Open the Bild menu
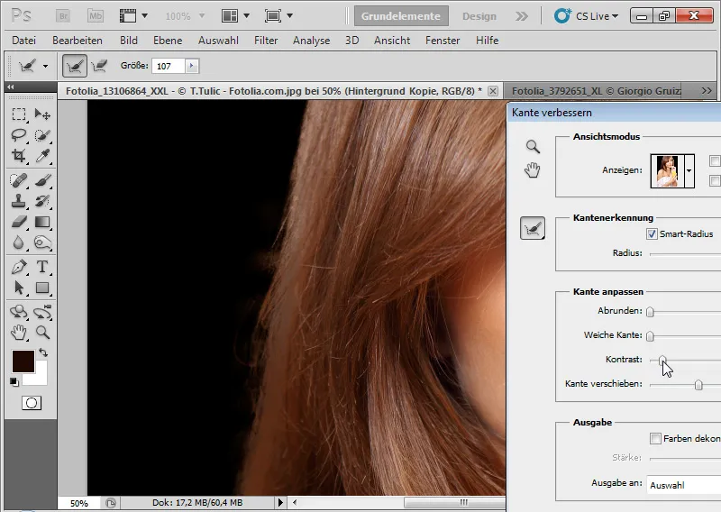Image resolution: width=721 pixels, height=512 pixels. click(x=129, y=41)
